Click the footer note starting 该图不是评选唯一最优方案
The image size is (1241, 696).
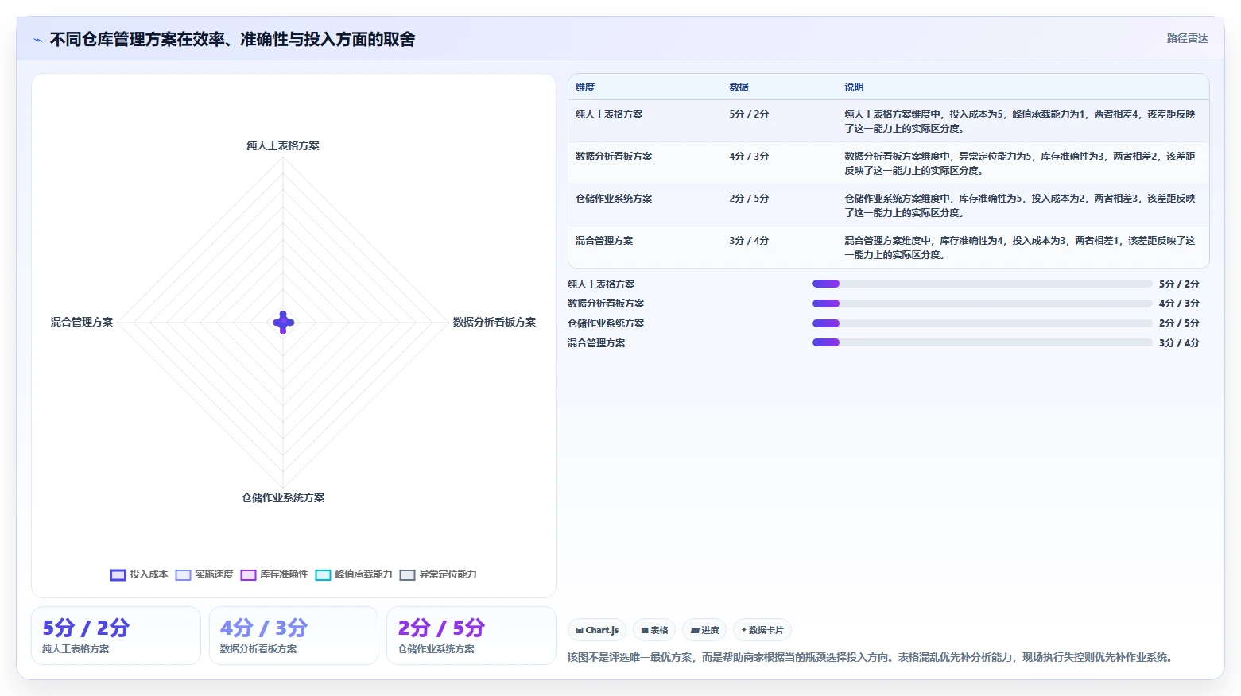(x=872, y=657)
